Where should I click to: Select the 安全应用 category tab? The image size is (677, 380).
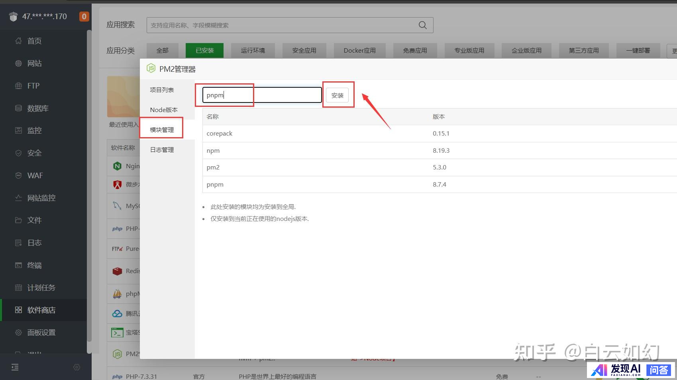click(304, 51)
